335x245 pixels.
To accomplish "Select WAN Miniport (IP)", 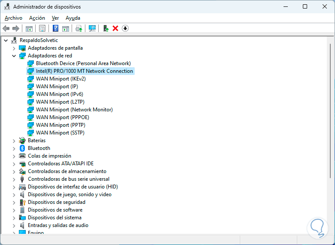I will coord(57,87).
